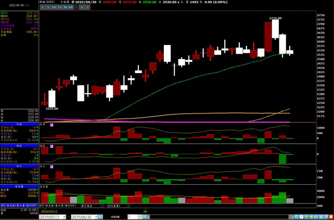Click the 4000 label on the volume axis
Image resolution: width=334 pixels, height=220 pixels.
(320, 191)
